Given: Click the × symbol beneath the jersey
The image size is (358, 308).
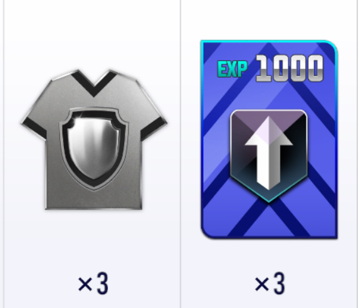Looking at the screenshot, I should point(85,284).
